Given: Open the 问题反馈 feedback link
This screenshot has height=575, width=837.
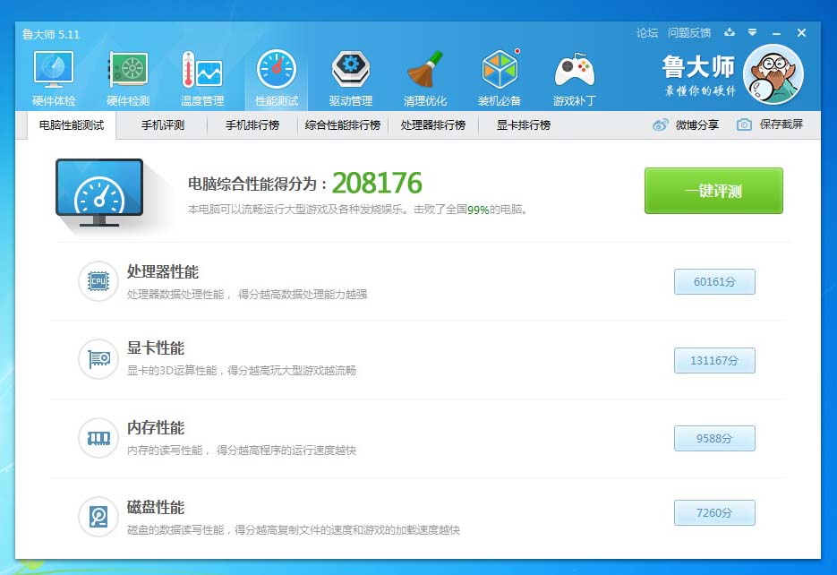Looking at the screenshot, I should (x=689, y=33).
